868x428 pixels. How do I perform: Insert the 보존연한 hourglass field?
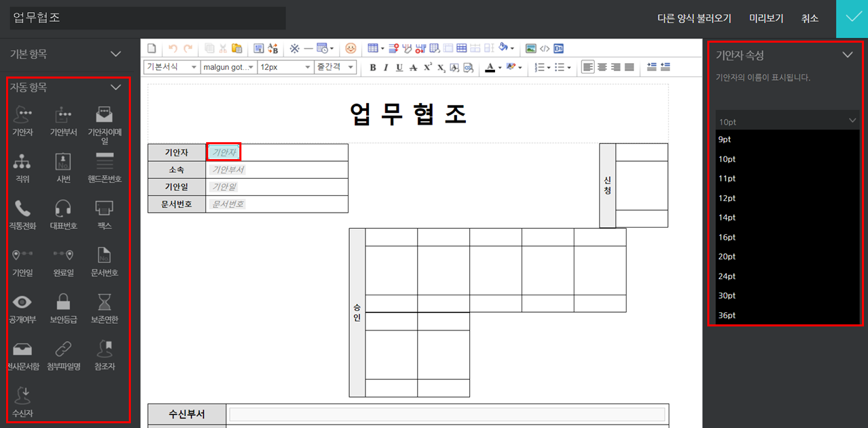tap(104, 303)
